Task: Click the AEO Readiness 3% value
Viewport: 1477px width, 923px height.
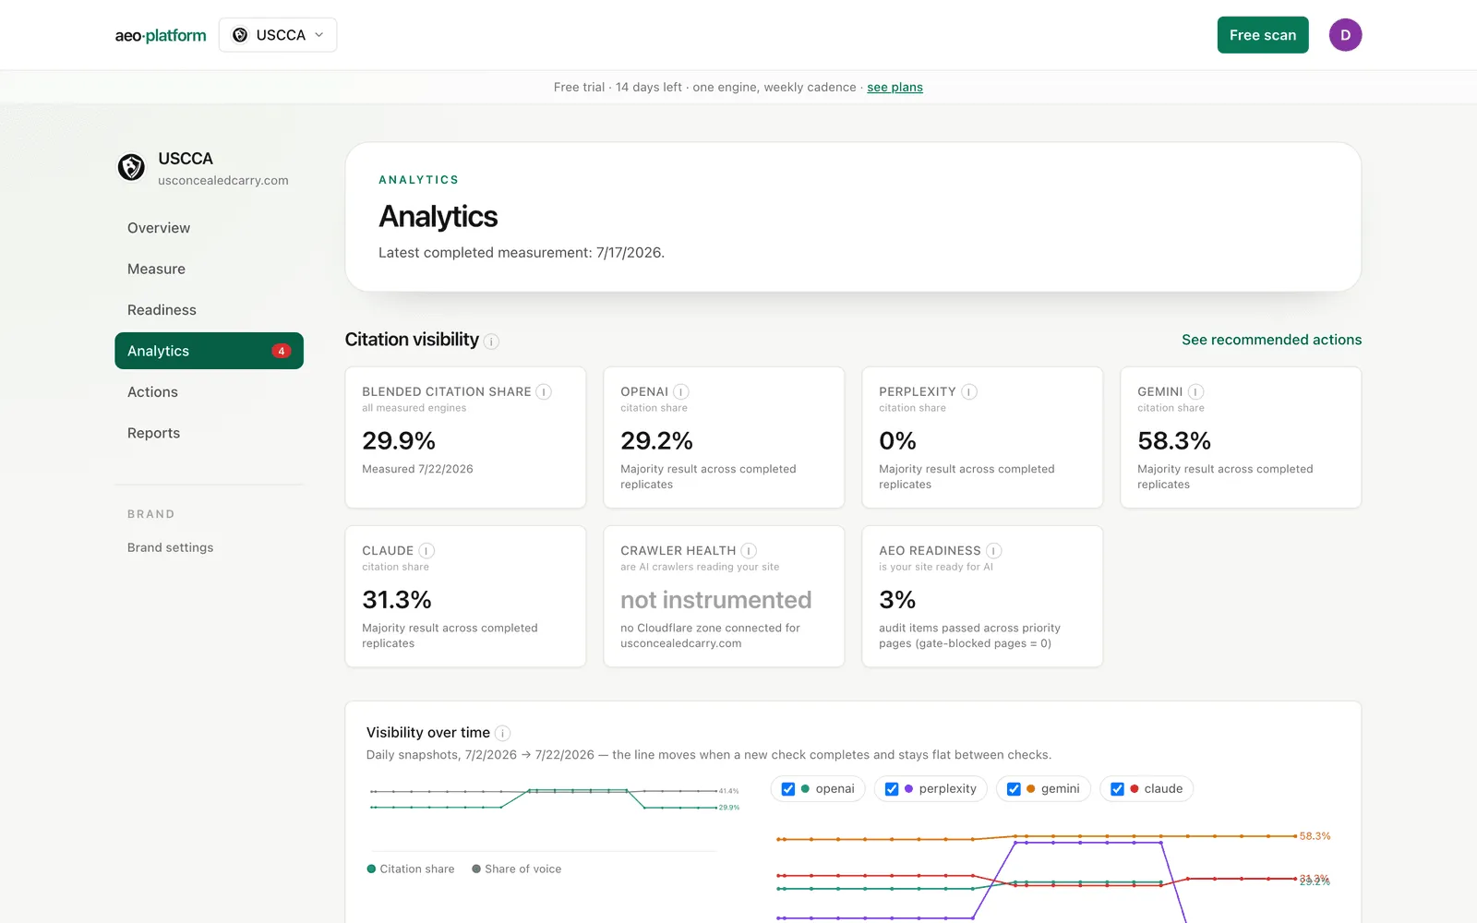Action: coord(897,600)
